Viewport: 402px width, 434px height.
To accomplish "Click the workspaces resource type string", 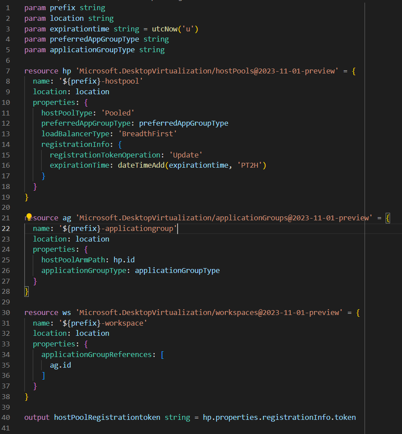I will 209,313.
